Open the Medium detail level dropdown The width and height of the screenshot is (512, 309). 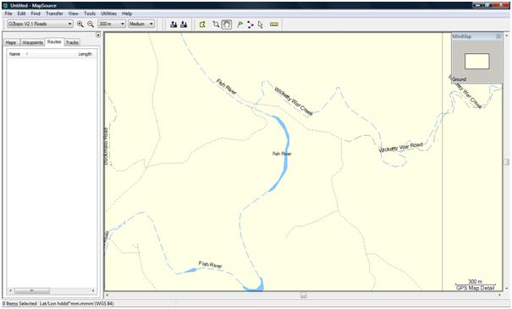pos(141,24)
